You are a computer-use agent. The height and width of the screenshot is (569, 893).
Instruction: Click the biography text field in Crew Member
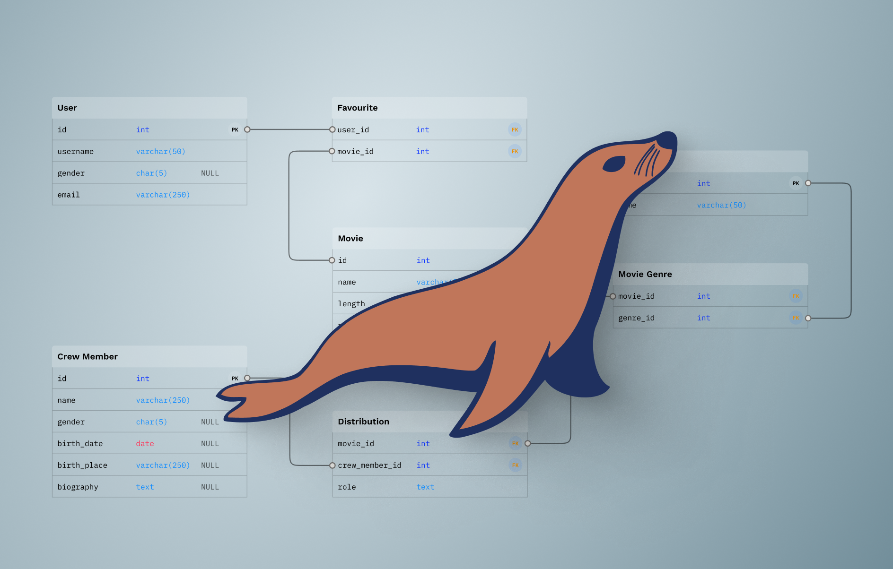tap(145, 486)
